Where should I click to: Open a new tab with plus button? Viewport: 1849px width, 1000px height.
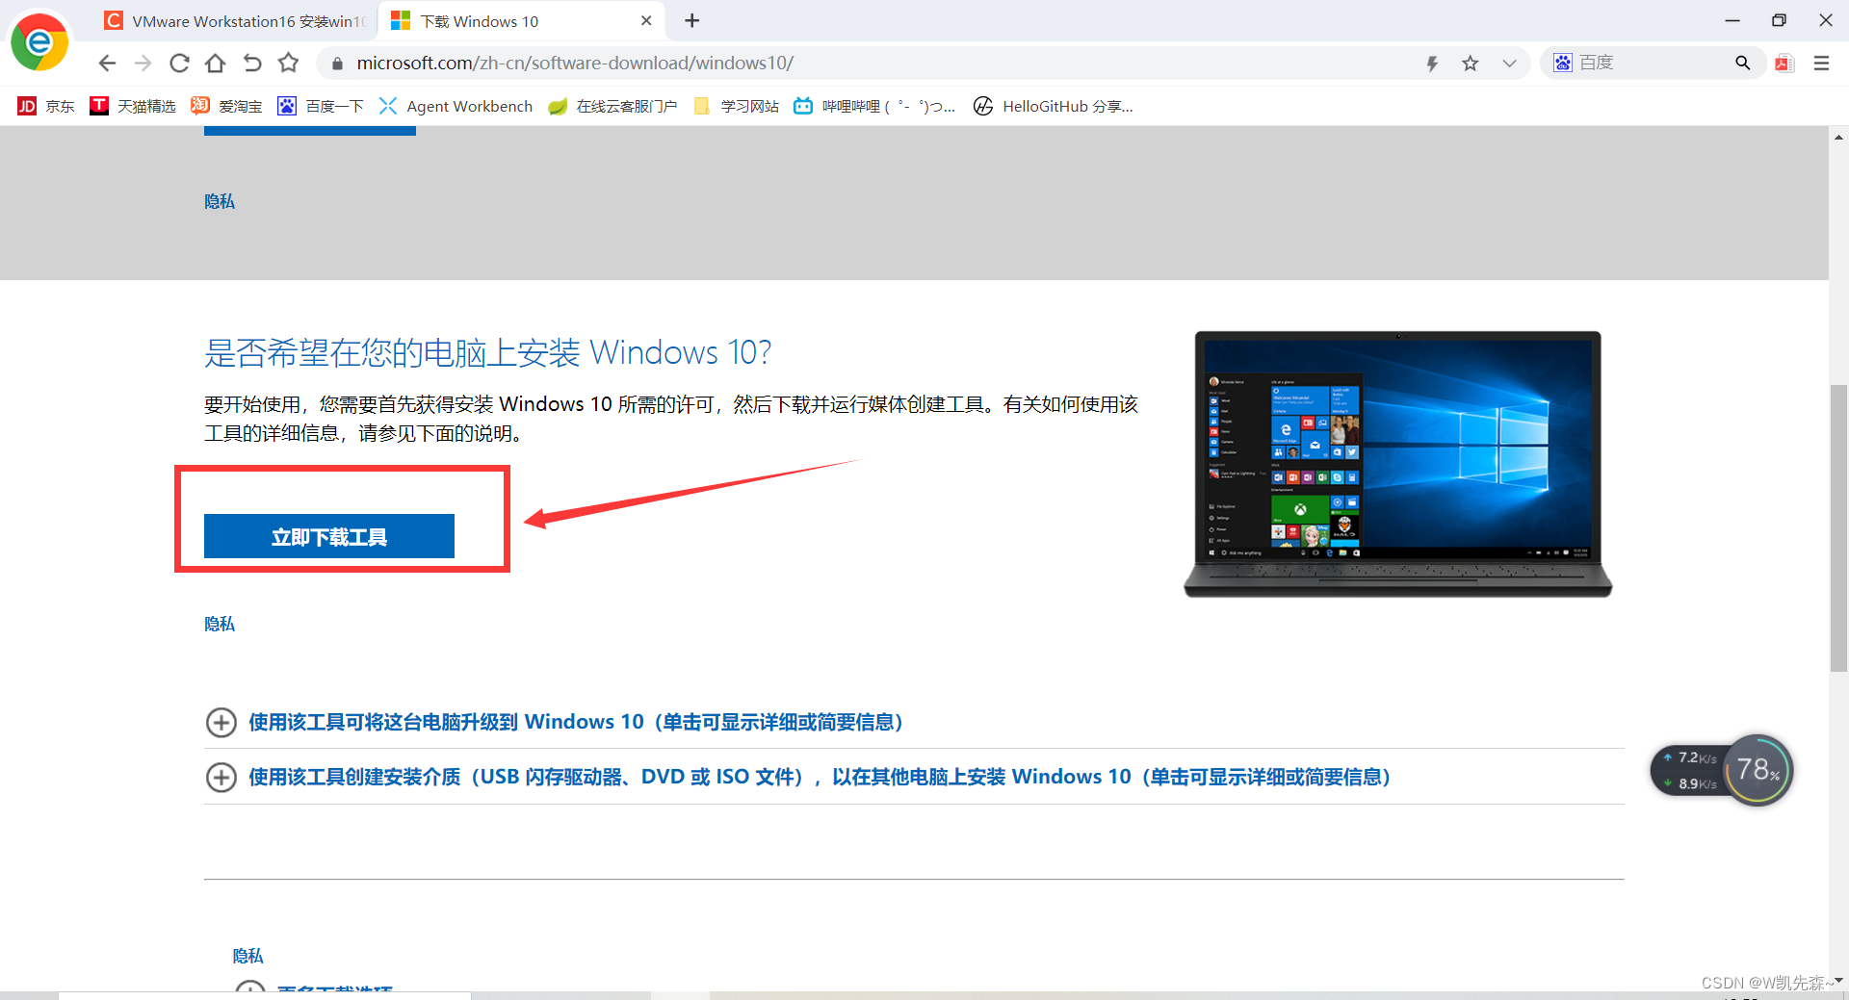click(691, 20)
